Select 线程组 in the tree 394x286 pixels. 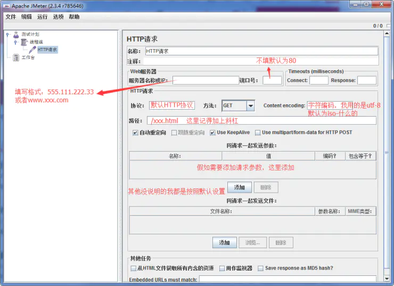pos(36,42)
